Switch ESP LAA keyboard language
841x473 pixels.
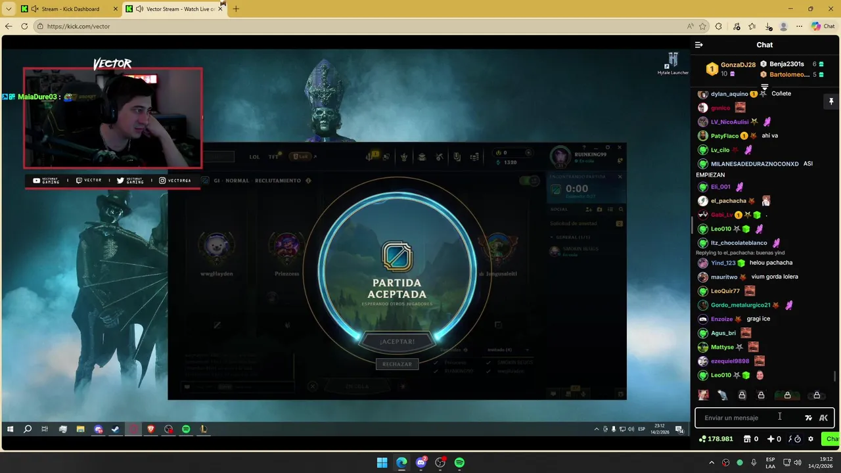click(x=770, y=462)
